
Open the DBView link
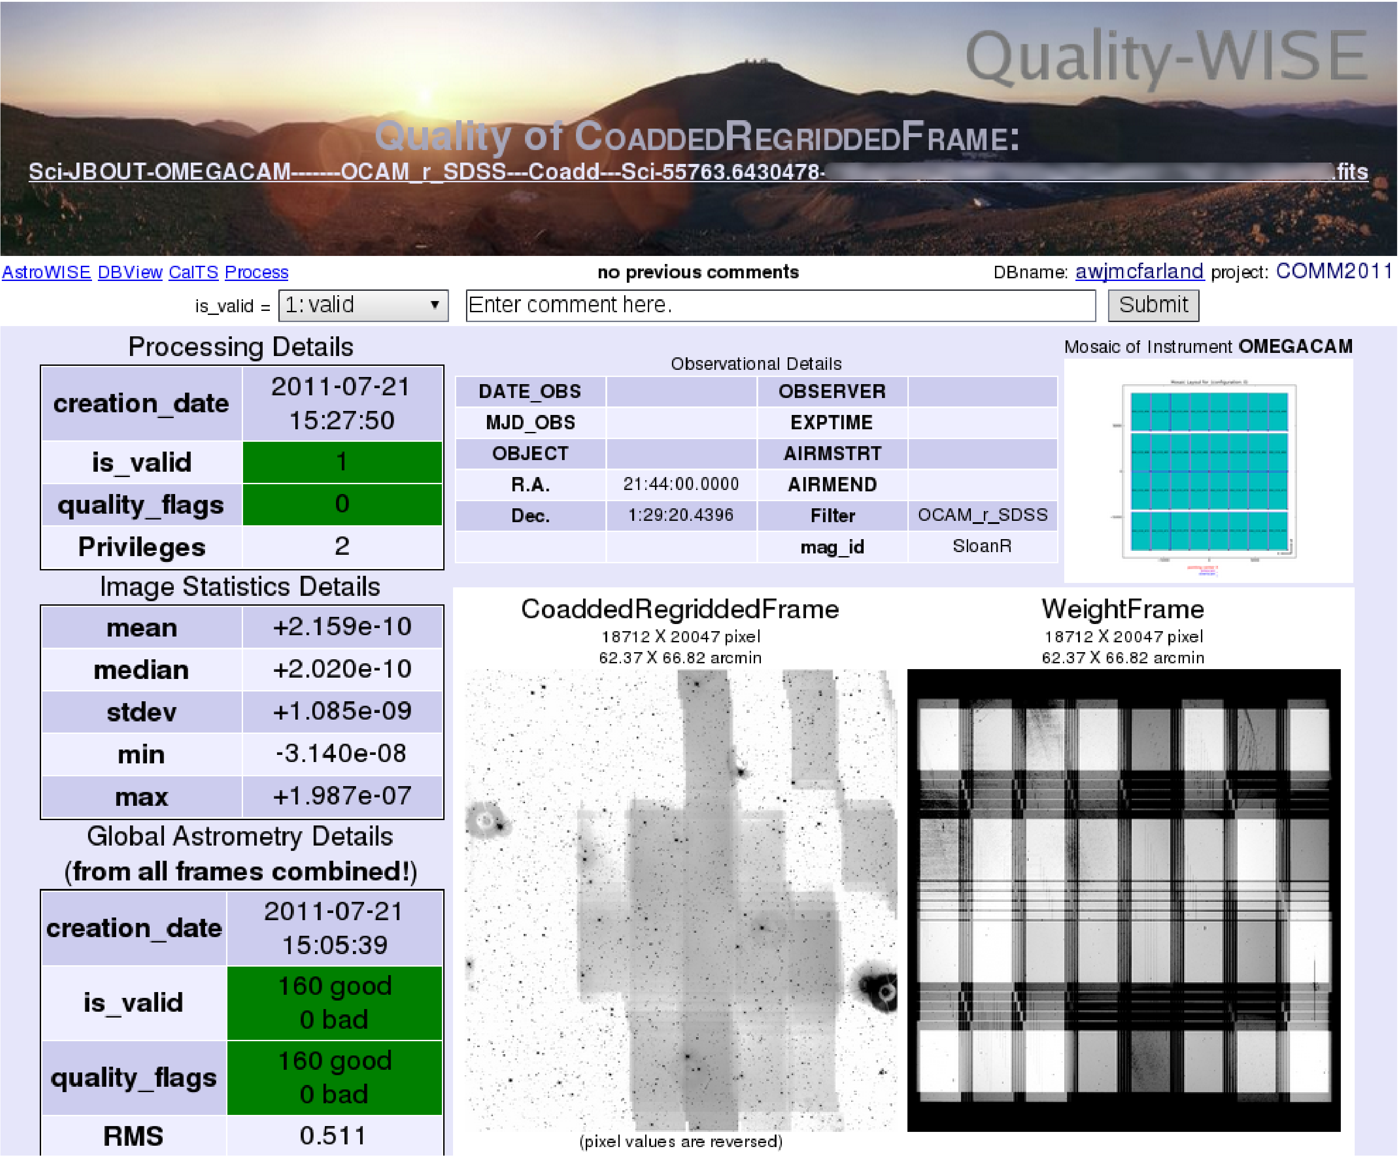130,272
